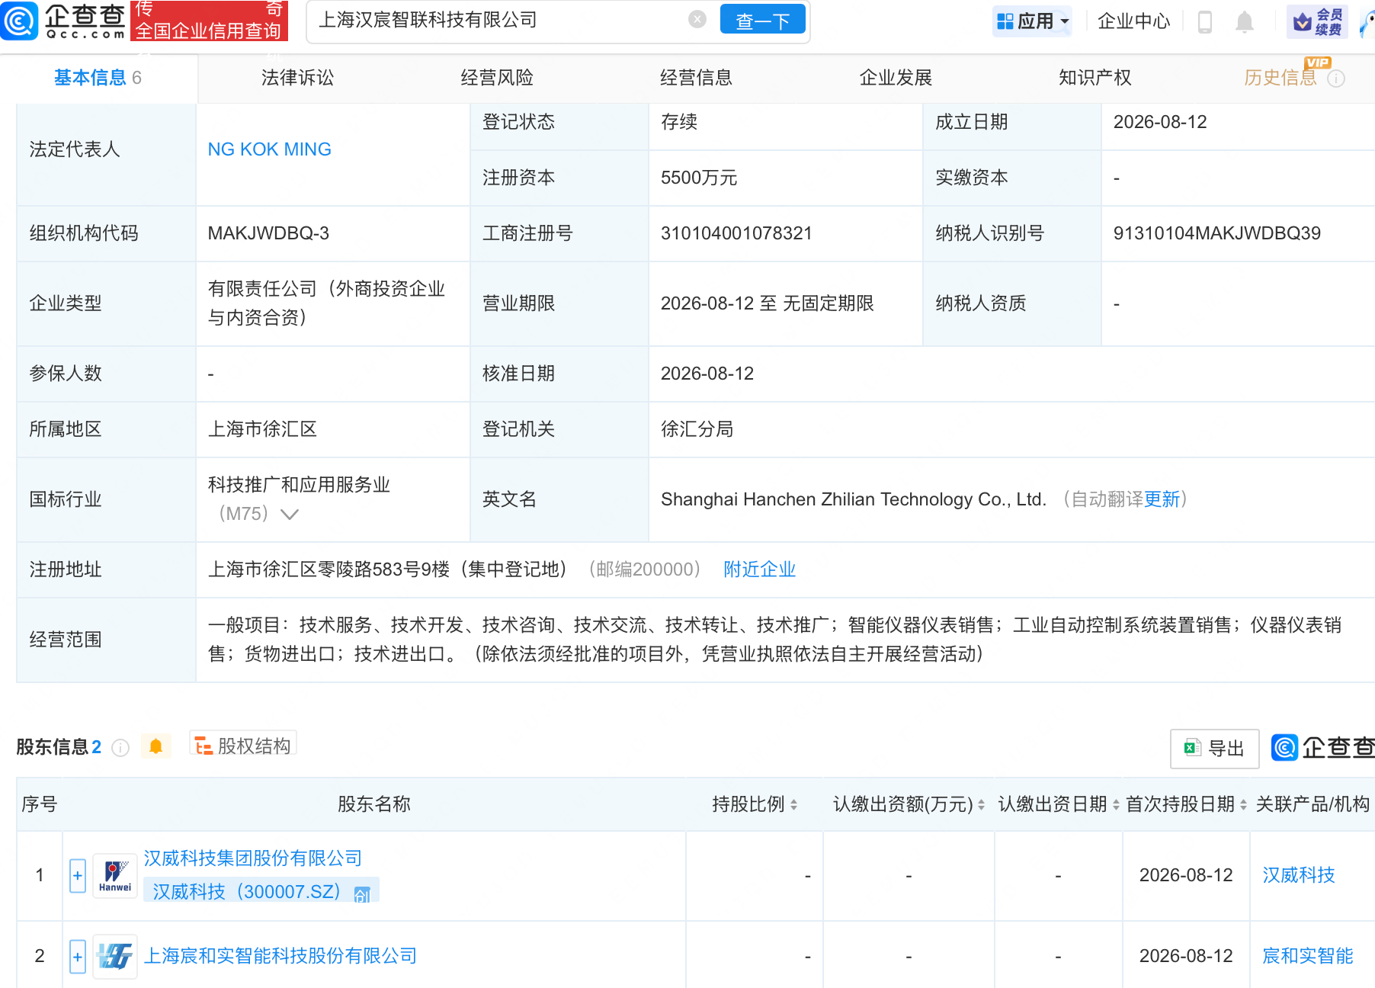Open the 历史信息 VIP tab
The width and height of the screenshot is (1375, 988).
coord(1280,78)
